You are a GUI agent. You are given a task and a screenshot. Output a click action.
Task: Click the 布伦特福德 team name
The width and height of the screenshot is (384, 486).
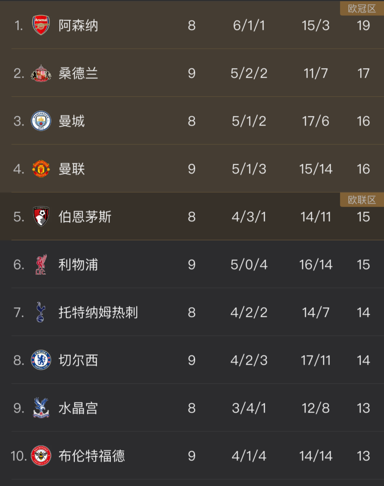[x=92, y=456]
